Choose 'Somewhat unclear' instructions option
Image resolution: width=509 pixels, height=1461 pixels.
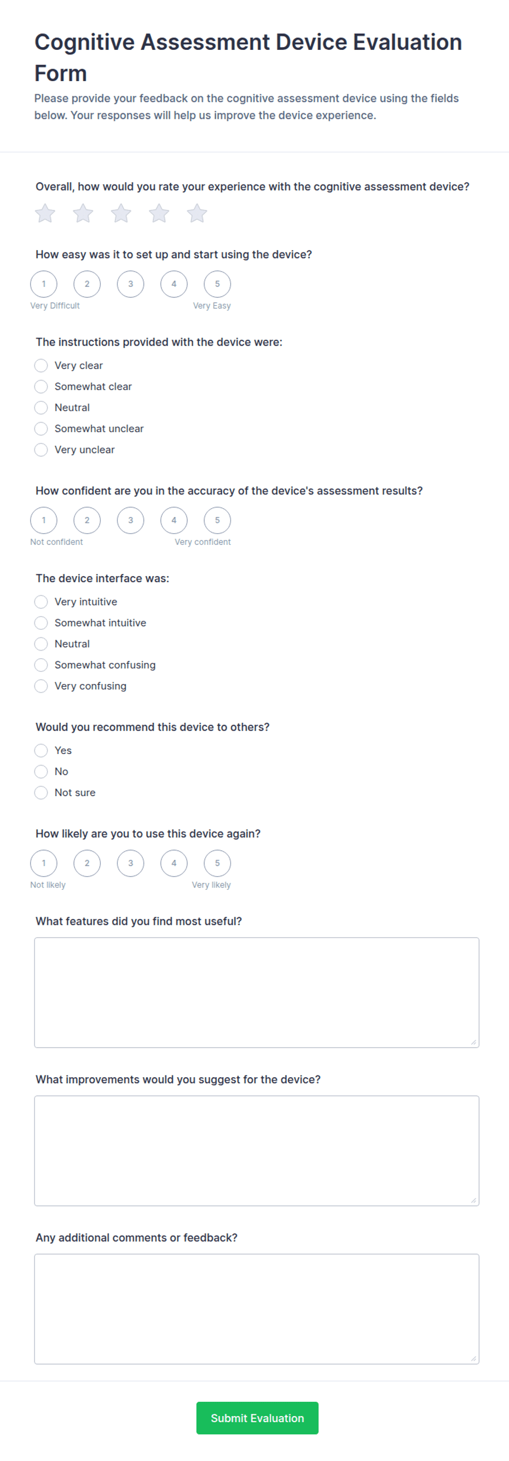coord(41,428)
